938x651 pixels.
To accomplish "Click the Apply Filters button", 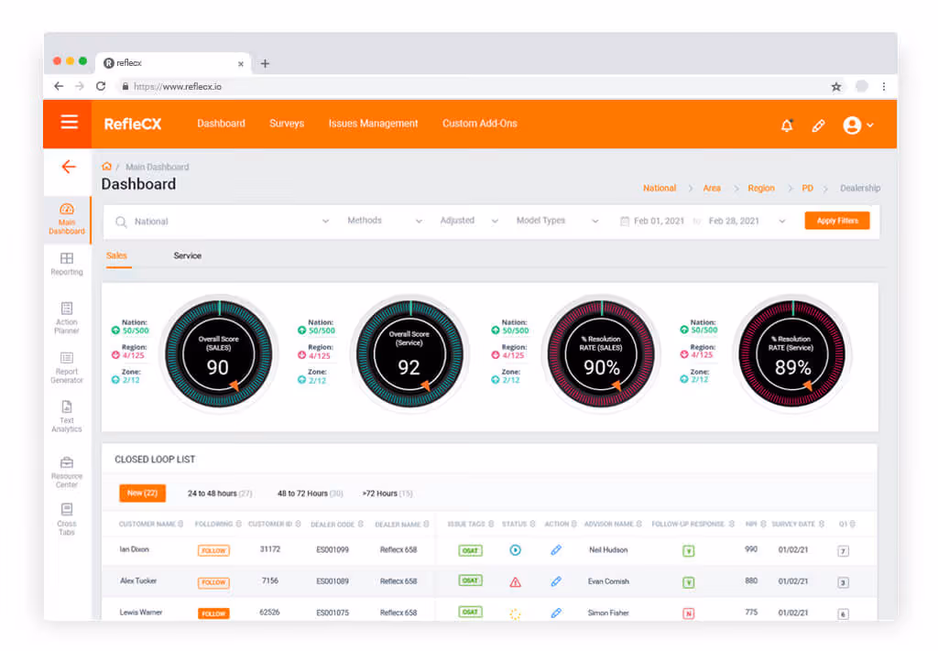I will pyautogui.click(x=837, y=221).
